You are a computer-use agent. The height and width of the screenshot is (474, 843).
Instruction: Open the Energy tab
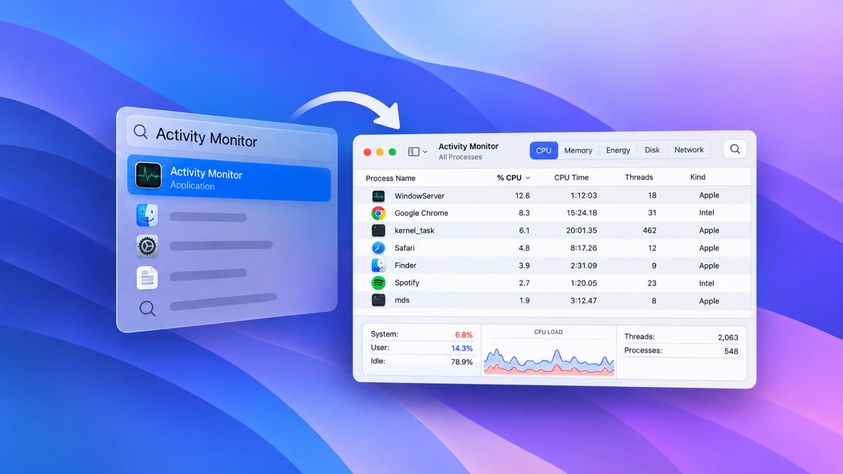618,150
